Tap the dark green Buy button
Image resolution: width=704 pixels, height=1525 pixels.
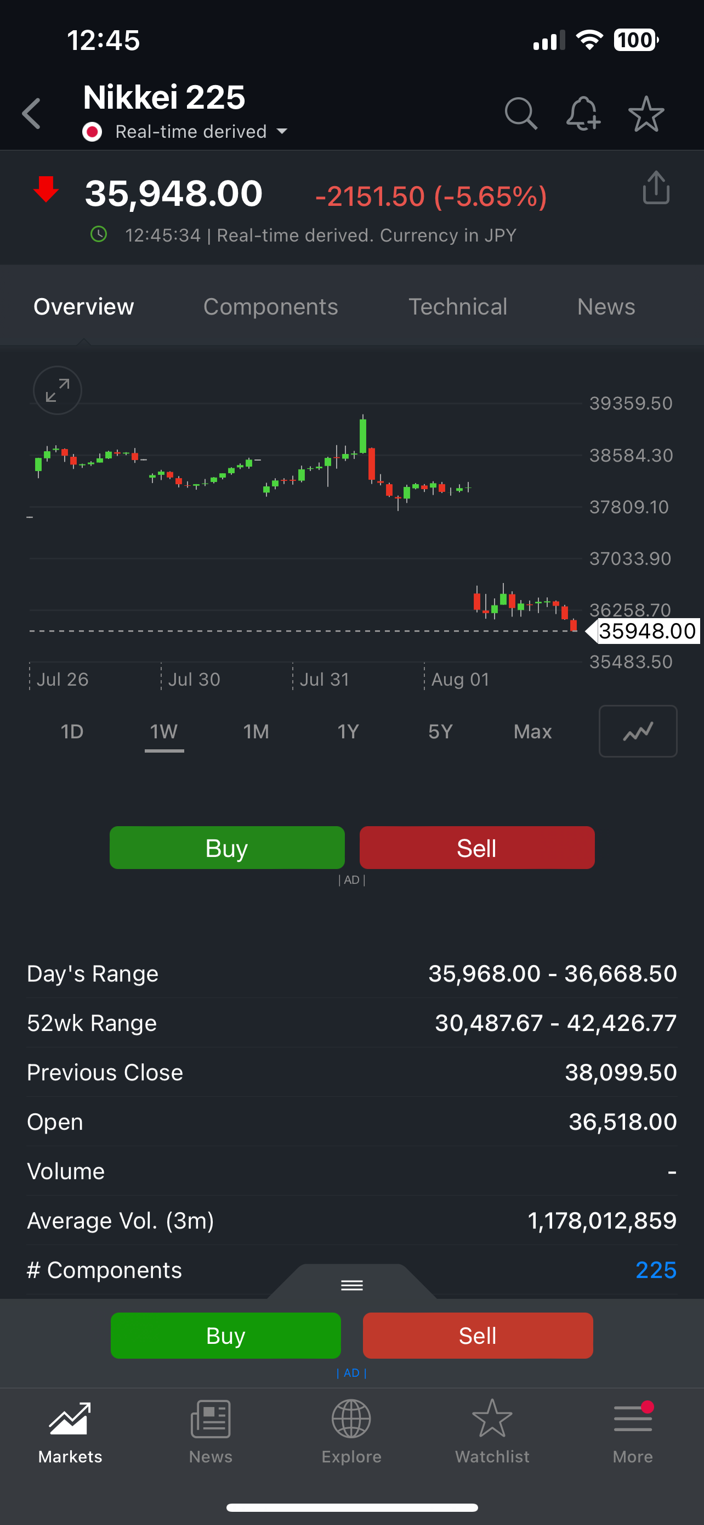[x=227, y=848]
